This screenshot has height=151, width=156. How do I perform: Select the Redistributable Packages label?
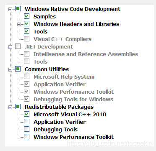pos(59,107)
